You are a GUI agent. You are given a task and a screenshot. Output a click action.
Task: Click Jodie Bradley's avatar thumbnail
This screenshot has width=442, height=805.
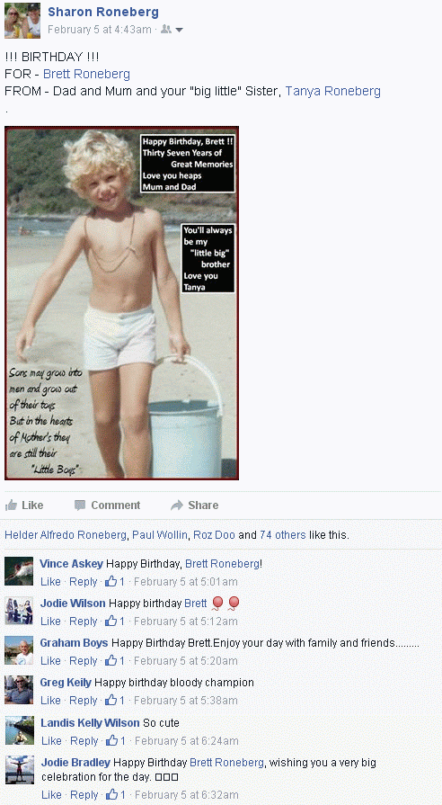pyautogui.click(x=20, y=770)
